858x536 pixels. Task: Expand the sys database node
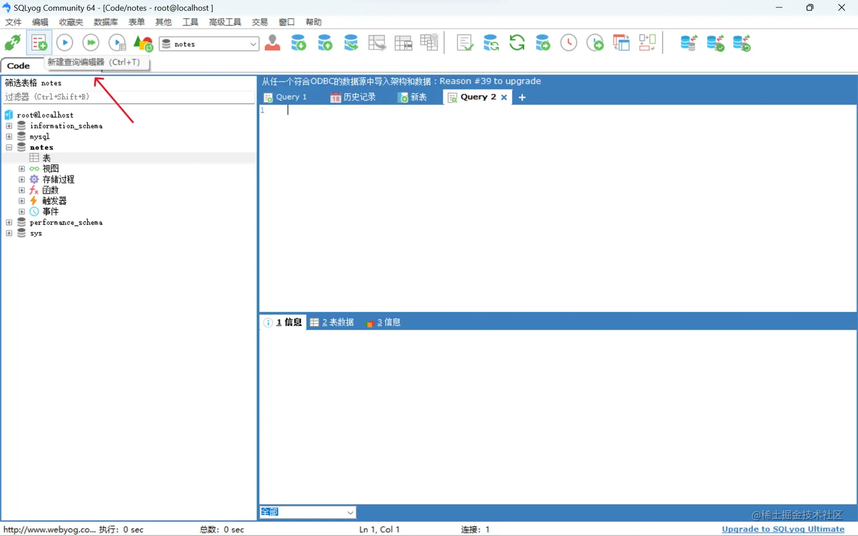tap(9, 233)
